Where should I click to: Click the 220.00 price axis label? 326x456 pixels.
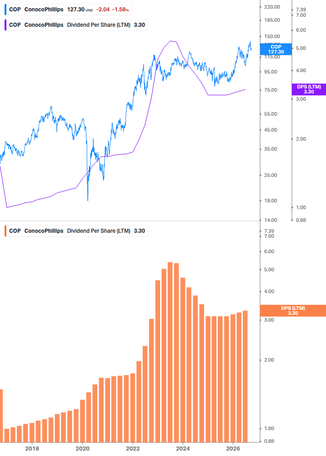click(272, 7)
